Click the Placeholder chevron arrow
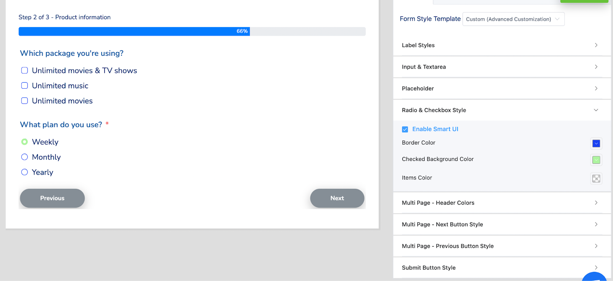613x281 pixels. tap(596, 88)
